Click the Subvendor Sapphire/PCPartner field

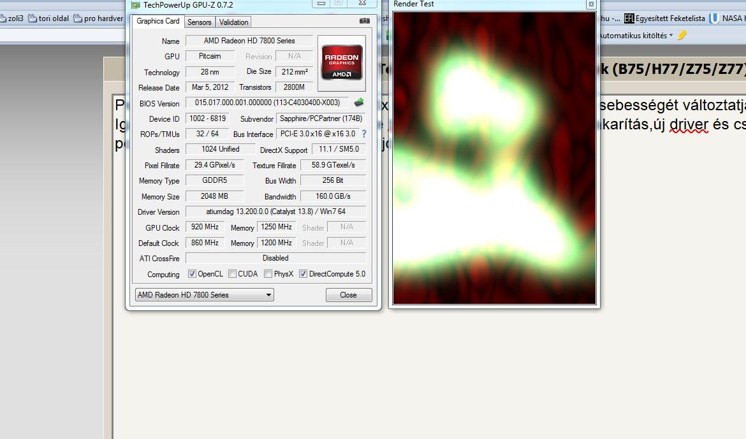321,119
